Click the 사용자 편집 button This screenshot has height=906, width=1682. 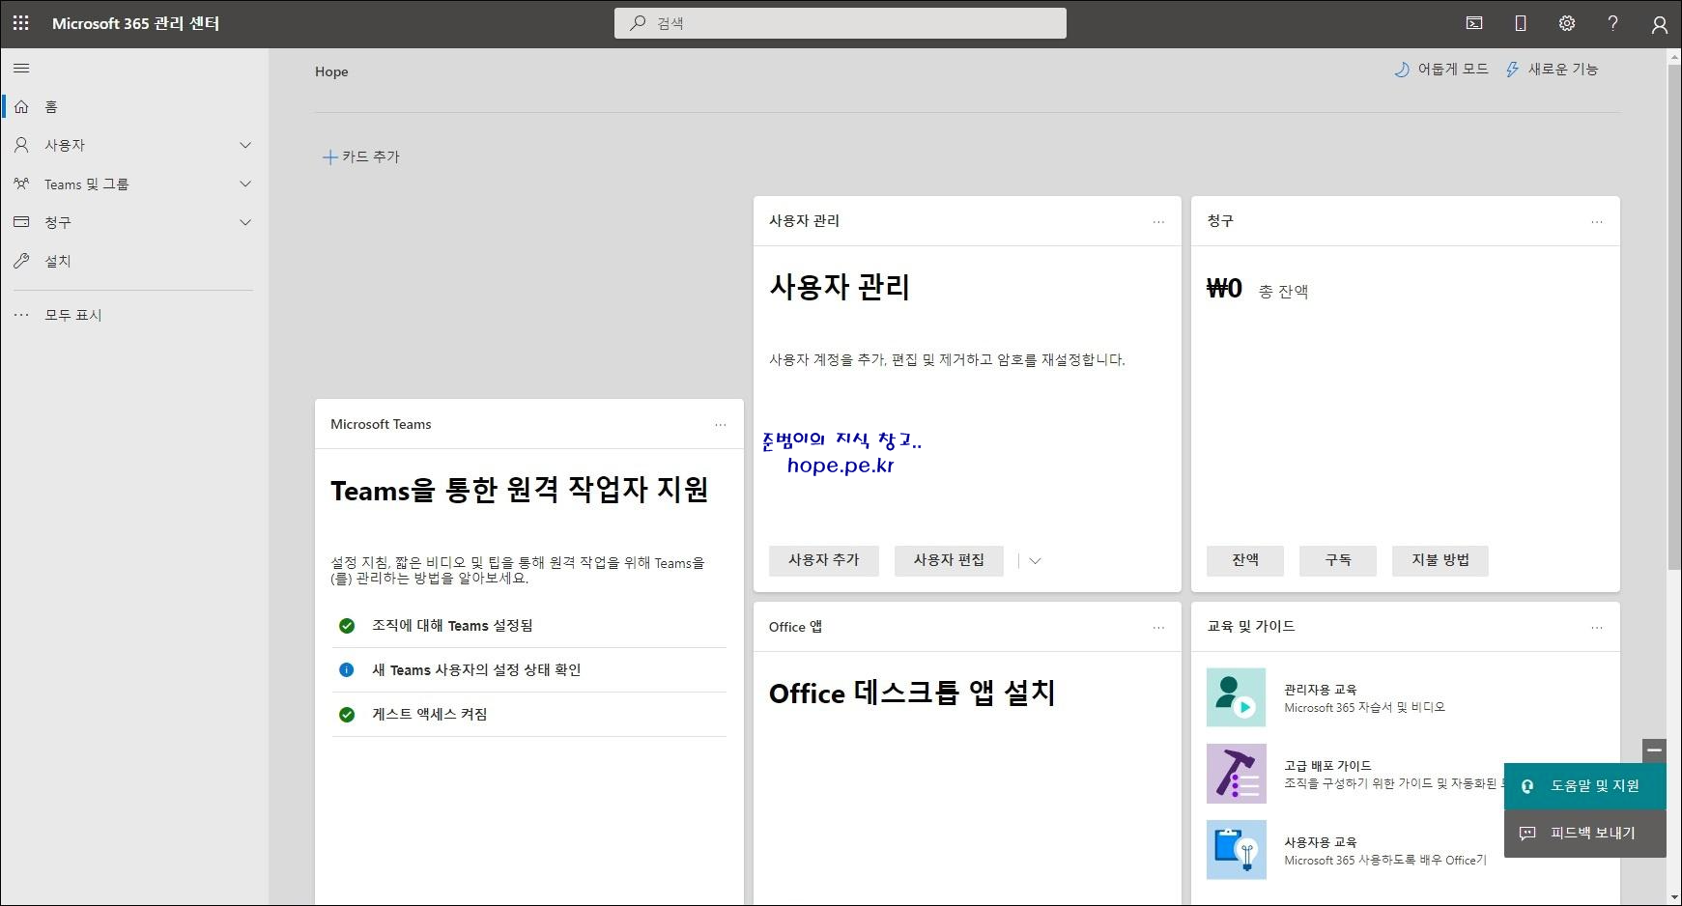pos(950,560)
